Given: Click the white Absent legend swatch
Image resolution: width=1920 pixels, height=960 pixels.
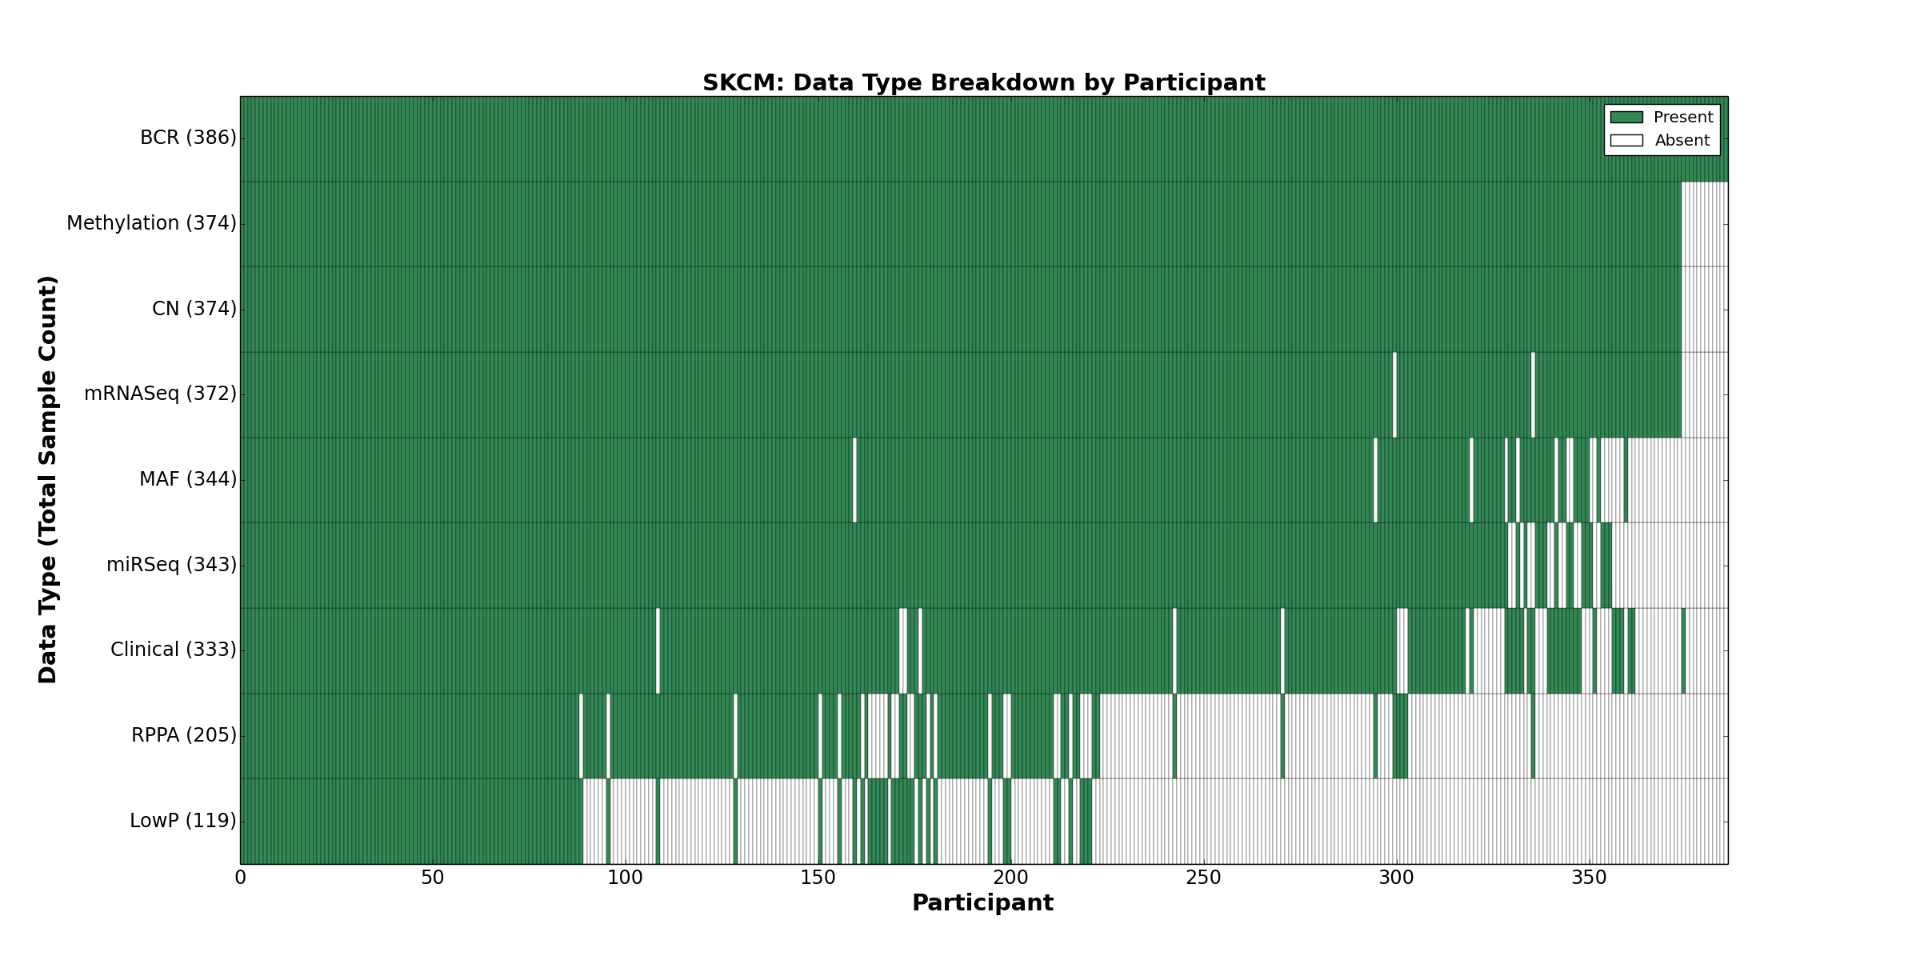Looking at the screenshot, I should click(x=1626, y=141).
